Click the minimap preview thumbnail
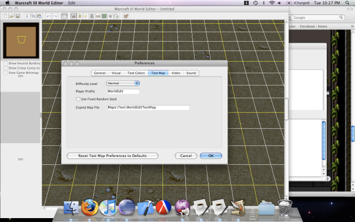This screenshot has width=355, height=222. coord(21,41)
